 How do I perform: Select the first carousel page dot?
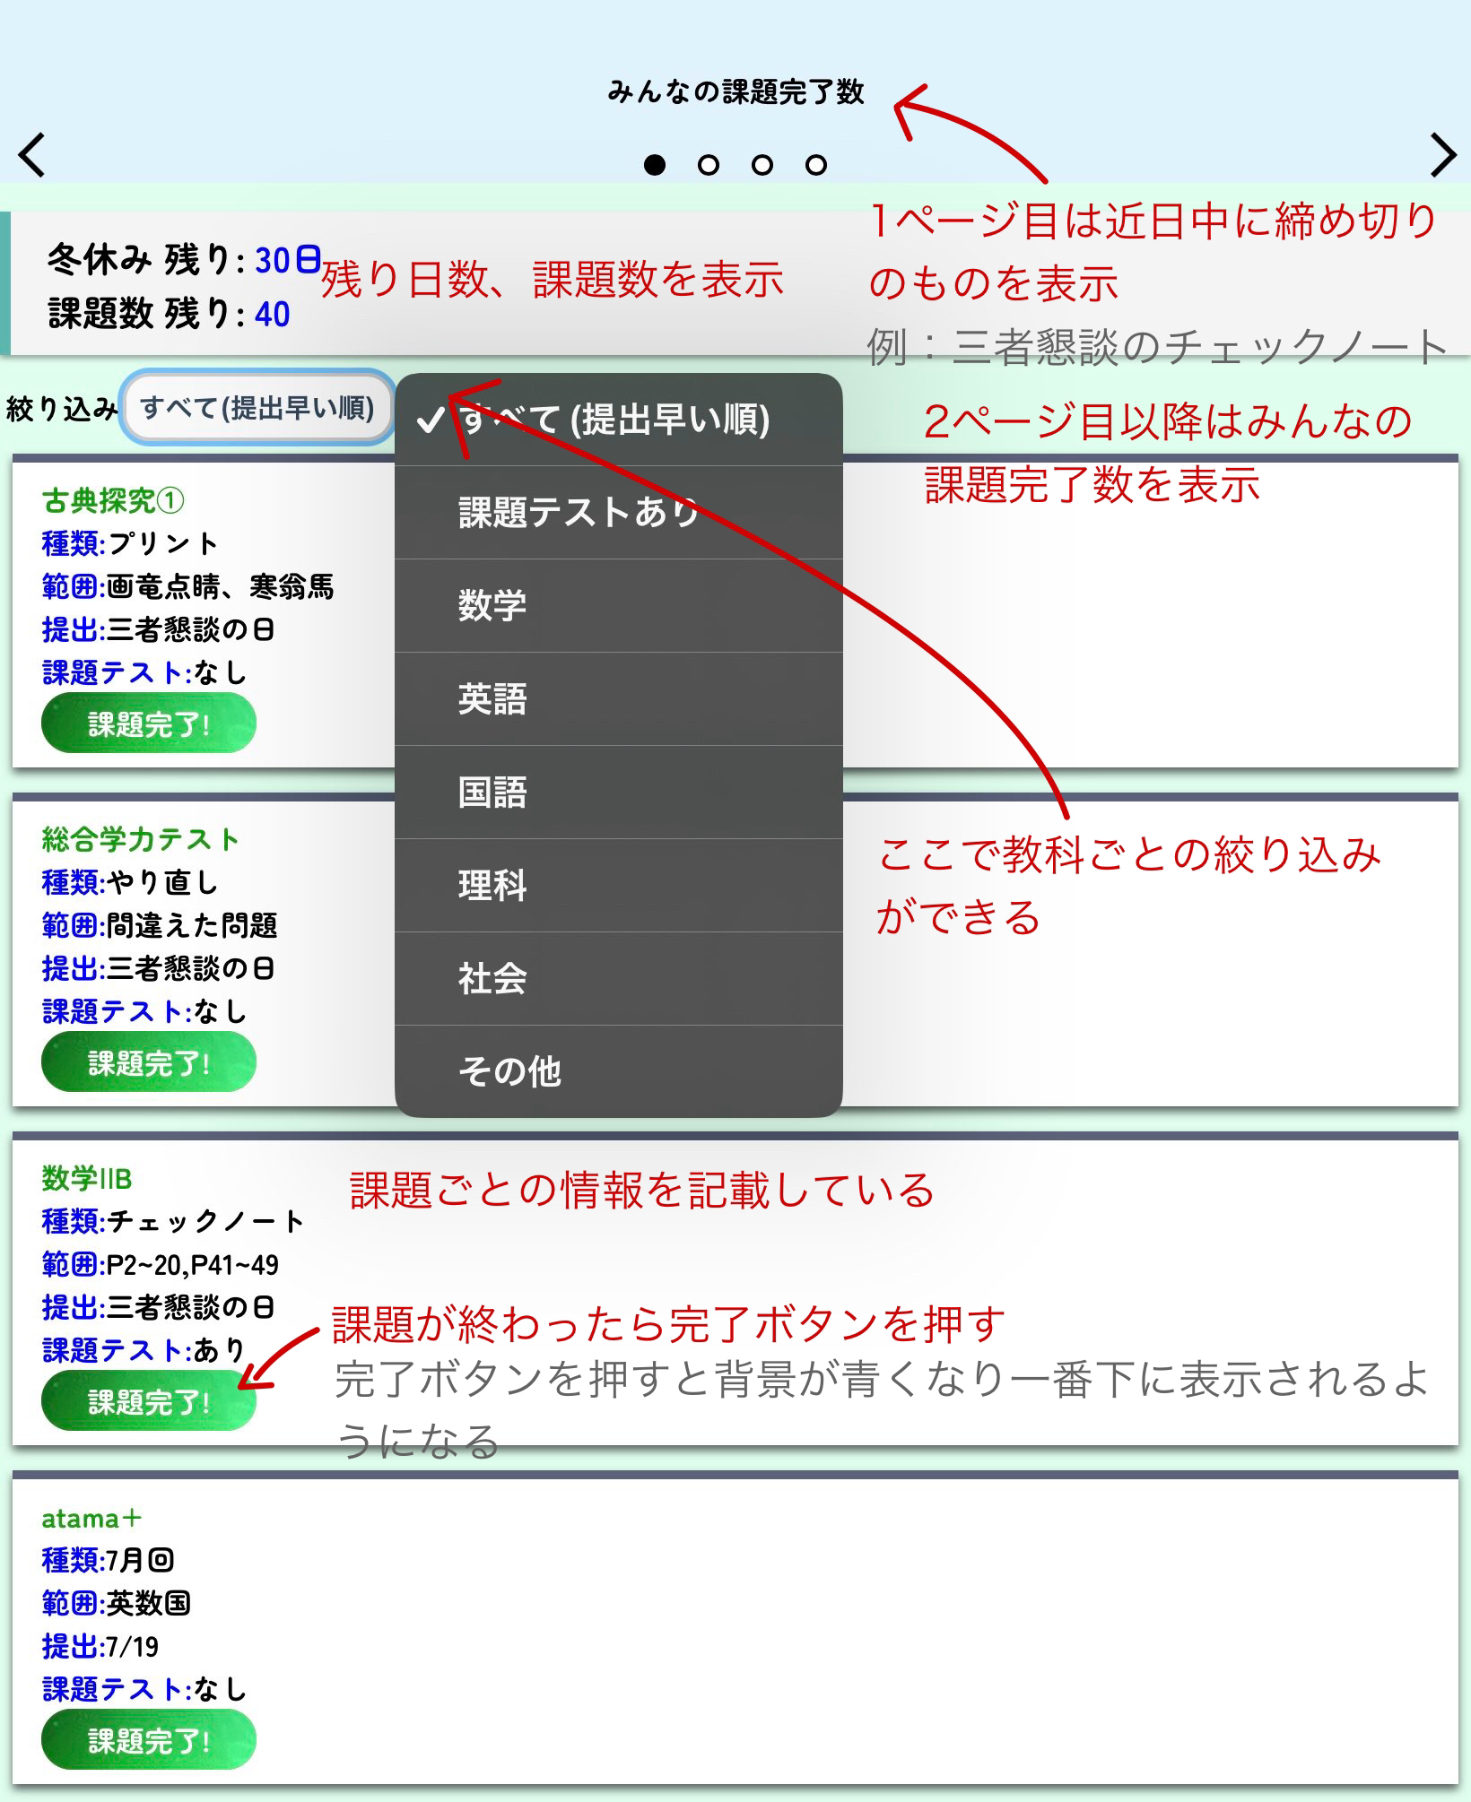(655, 165)
